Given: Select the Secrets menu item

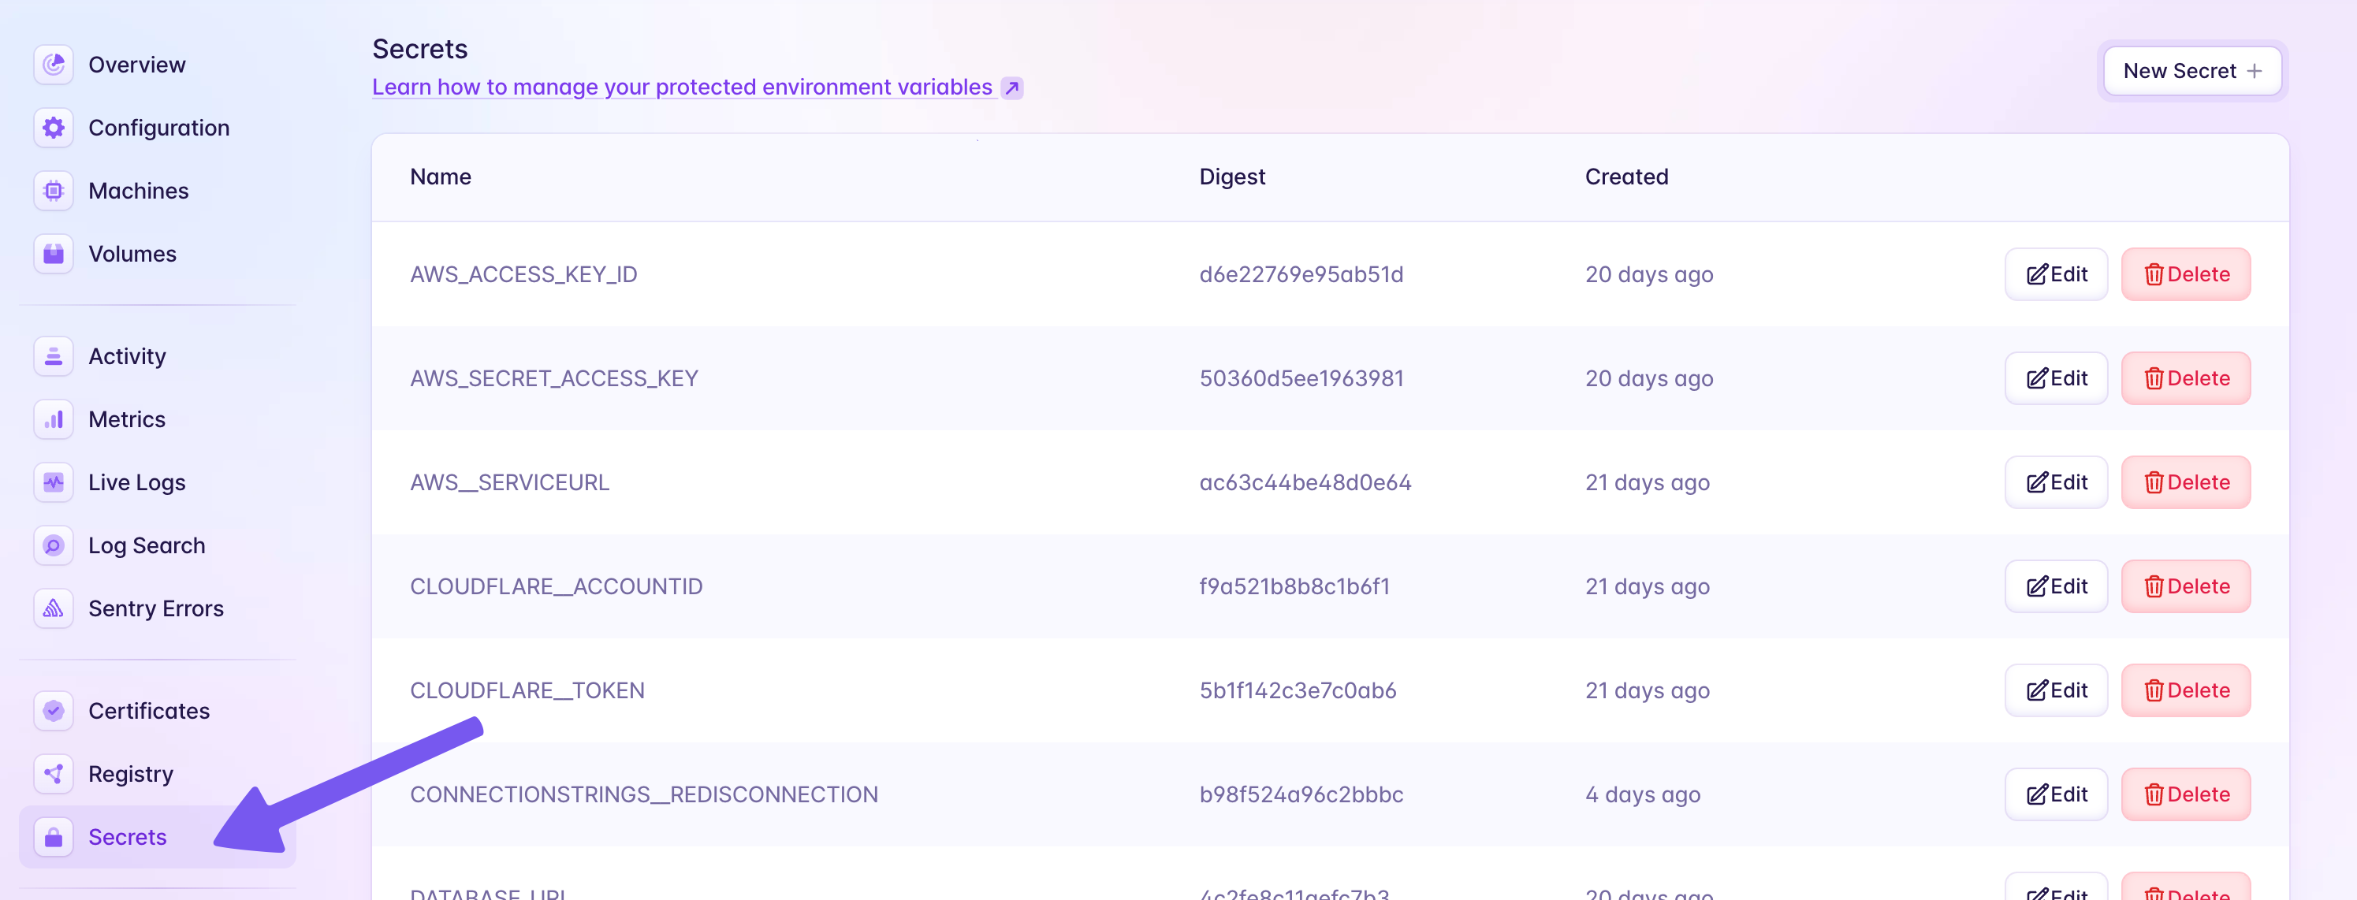Looking at the screenshot, I should click(x=158, y=838).
